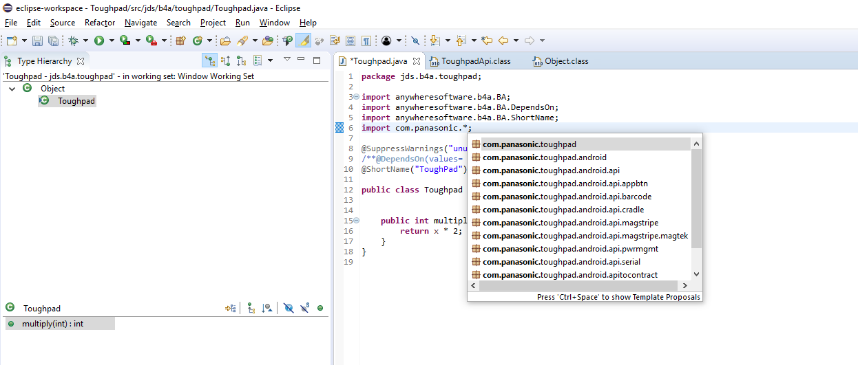Select com.panasonic.toughpad.android.api.barcode proposal
Screen dimensions: 858x365
click(x=567, y=197)
